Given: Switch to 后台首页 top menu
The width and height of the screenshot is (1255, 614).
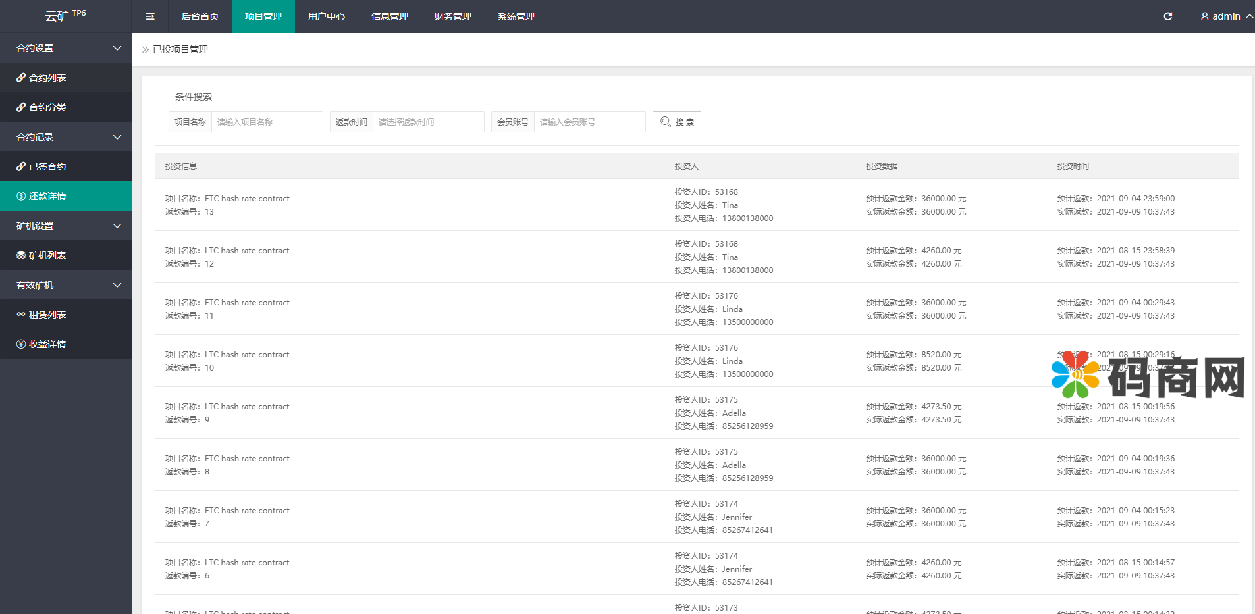Looking at the screenshot, I should coord(200,16).
